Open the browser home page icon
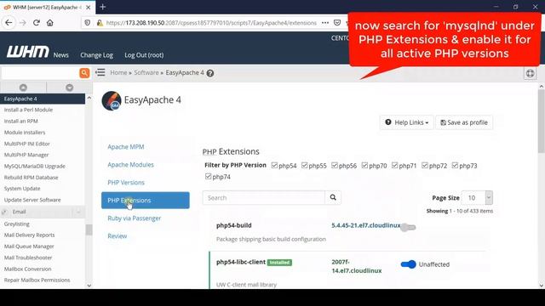 click(49, 23)
